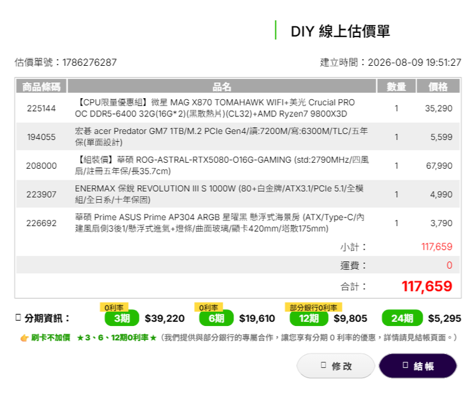Click the 運費 label

(x=353, y=266)
